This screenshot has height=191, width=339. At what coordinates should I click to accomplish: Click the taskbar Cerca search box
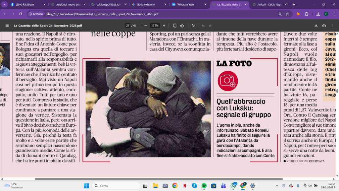[x=116, y=186]
